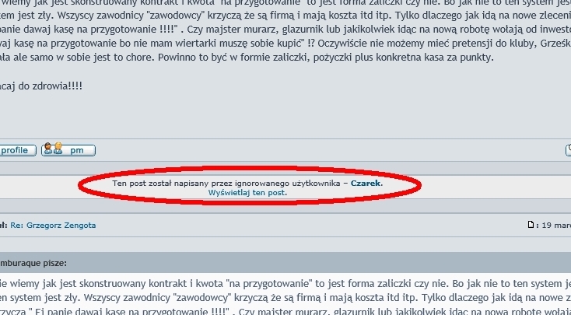This screenshot has height=315, width=571.
Task: Open the Re: Grzegorz Zengota subject link
Action: point(53,226)
